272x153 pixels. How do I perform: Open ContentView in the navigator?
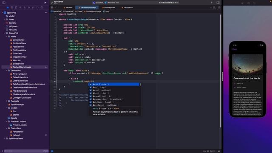click(x=18, y=40)
